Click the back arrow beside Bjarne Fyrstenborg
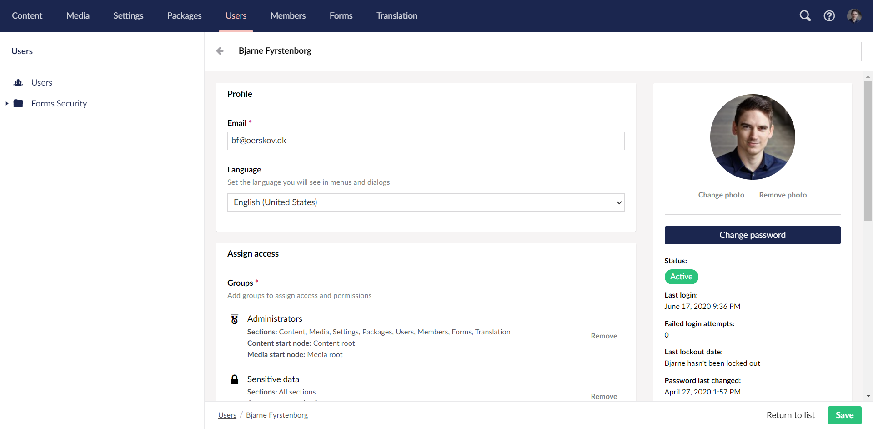Viewport: 873px width, 429px height. pos(220,51)
